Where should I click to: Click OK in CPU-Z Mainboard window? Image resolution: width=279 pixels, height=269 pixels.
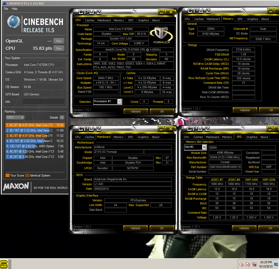[162, 228]
